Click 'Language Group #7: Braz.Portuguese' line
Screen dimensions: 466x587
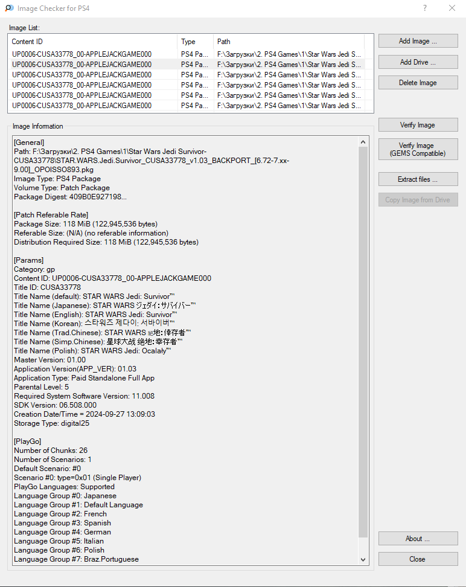click(76, 559)
